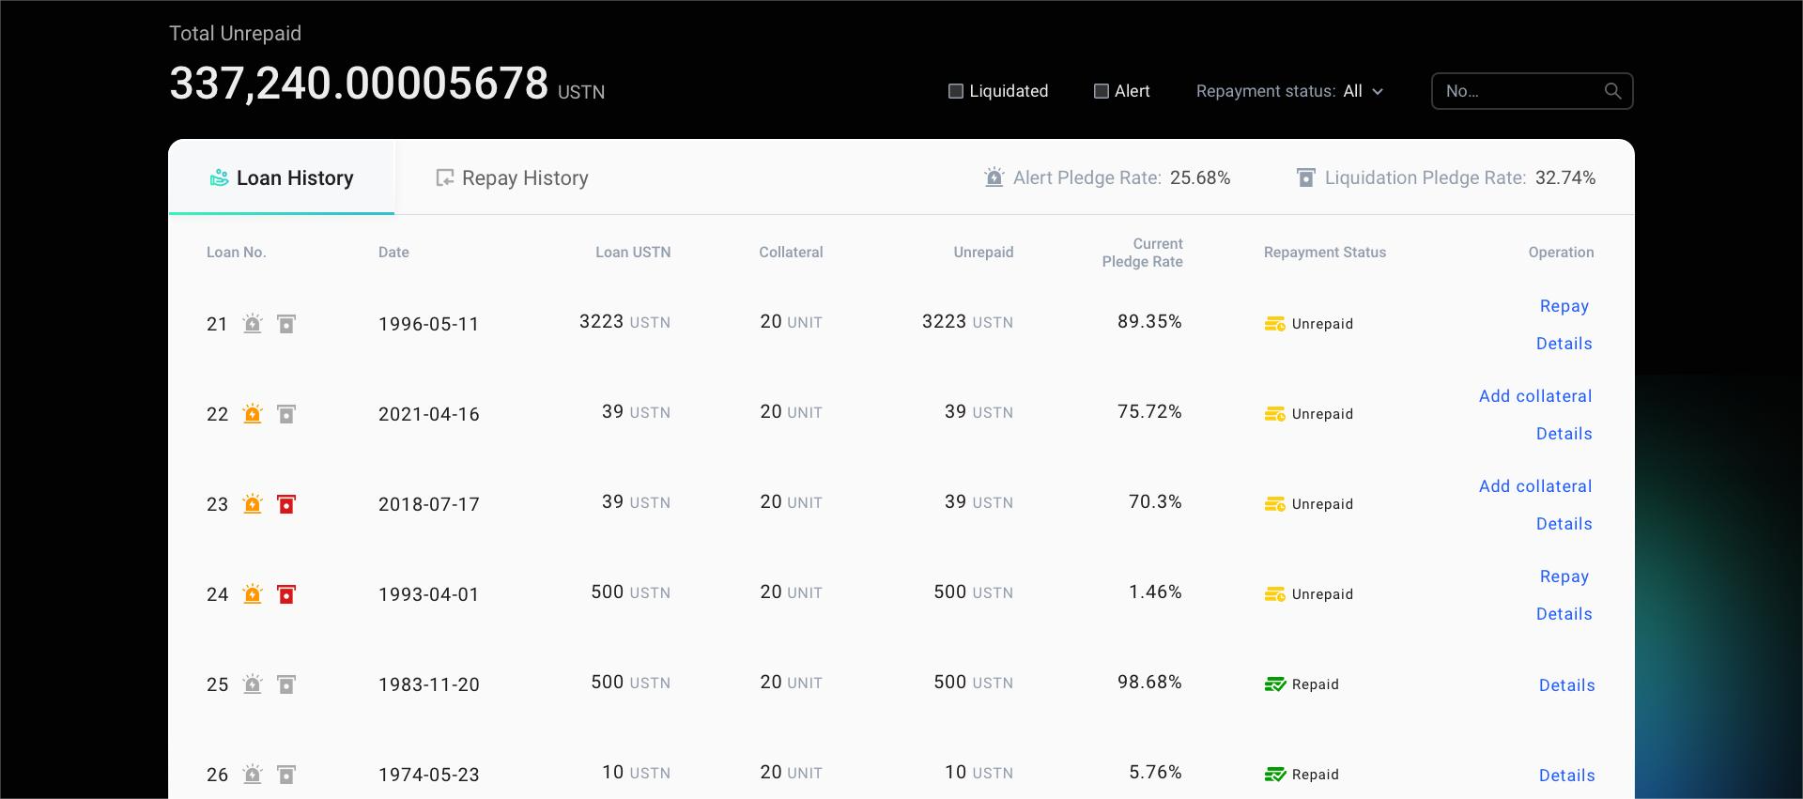Click the orange alert icon on loan 24
Image resolution: width=1803 pixels, height=799 pixels.
pos(253,594)
